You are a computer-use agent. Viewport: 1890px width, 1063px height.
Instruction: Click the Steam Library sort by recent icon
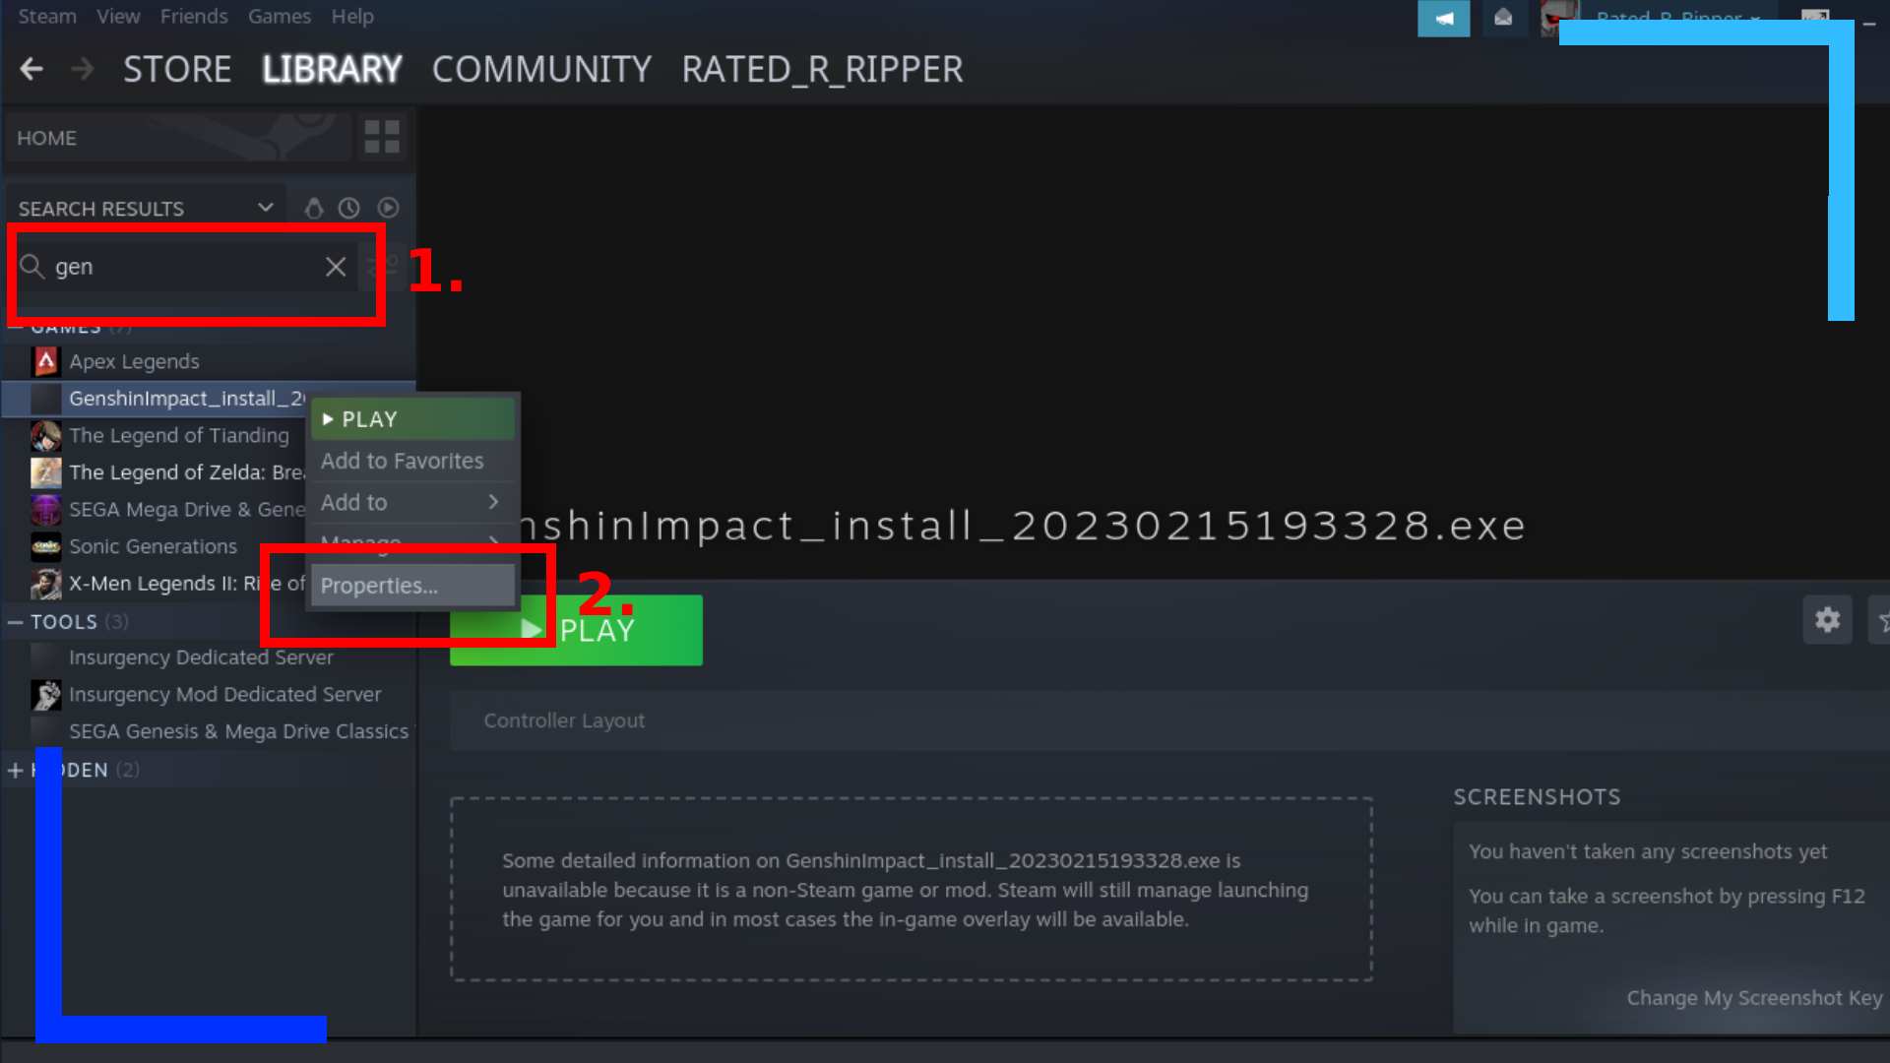point(349,208)
